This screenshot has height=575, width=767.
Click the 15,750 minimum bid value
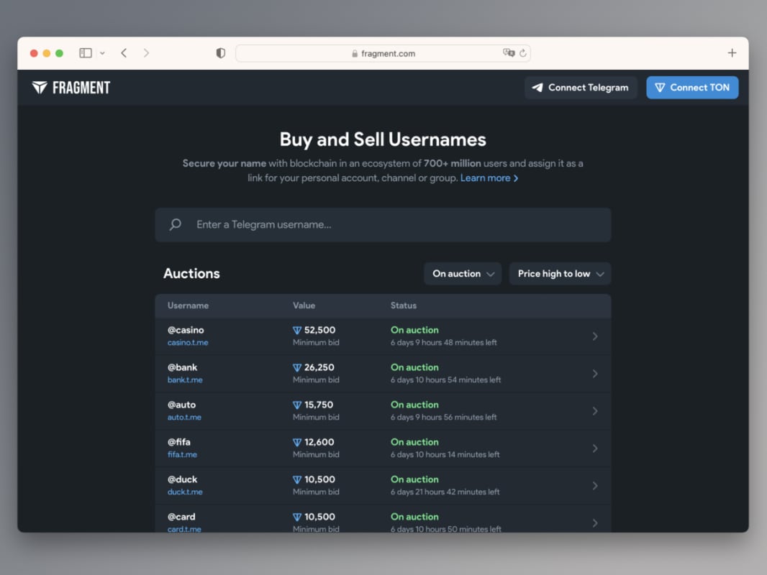[319, 405]
